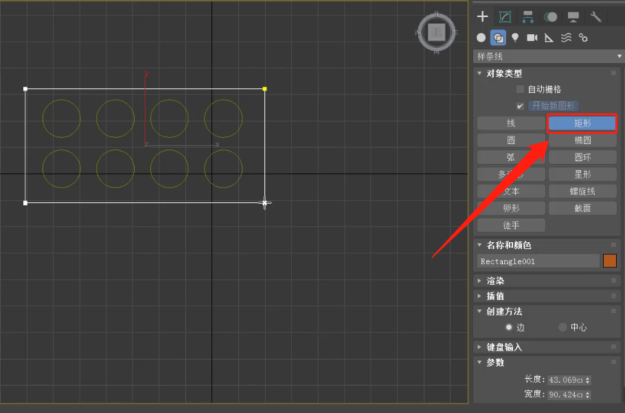Click the 椭圆 shape button
625x413 pixels.
pyautogui.click(x=582, y=140)
